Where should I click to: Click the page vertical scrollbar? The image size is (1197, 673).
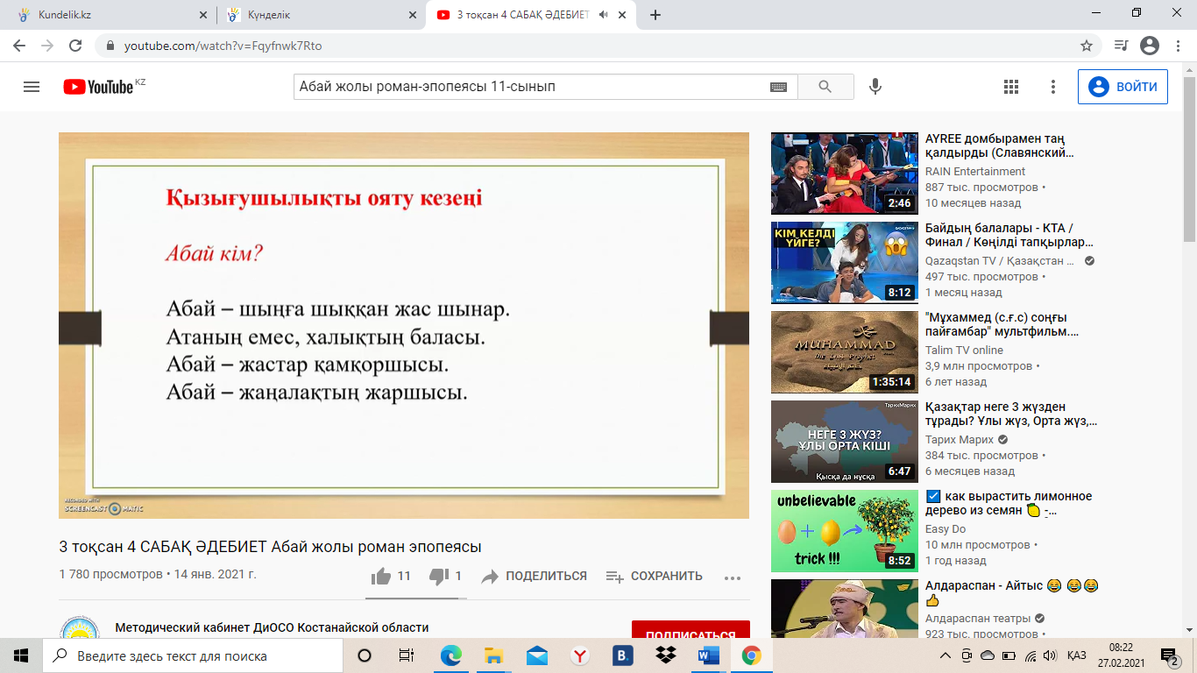click(x=1189, y=158)
